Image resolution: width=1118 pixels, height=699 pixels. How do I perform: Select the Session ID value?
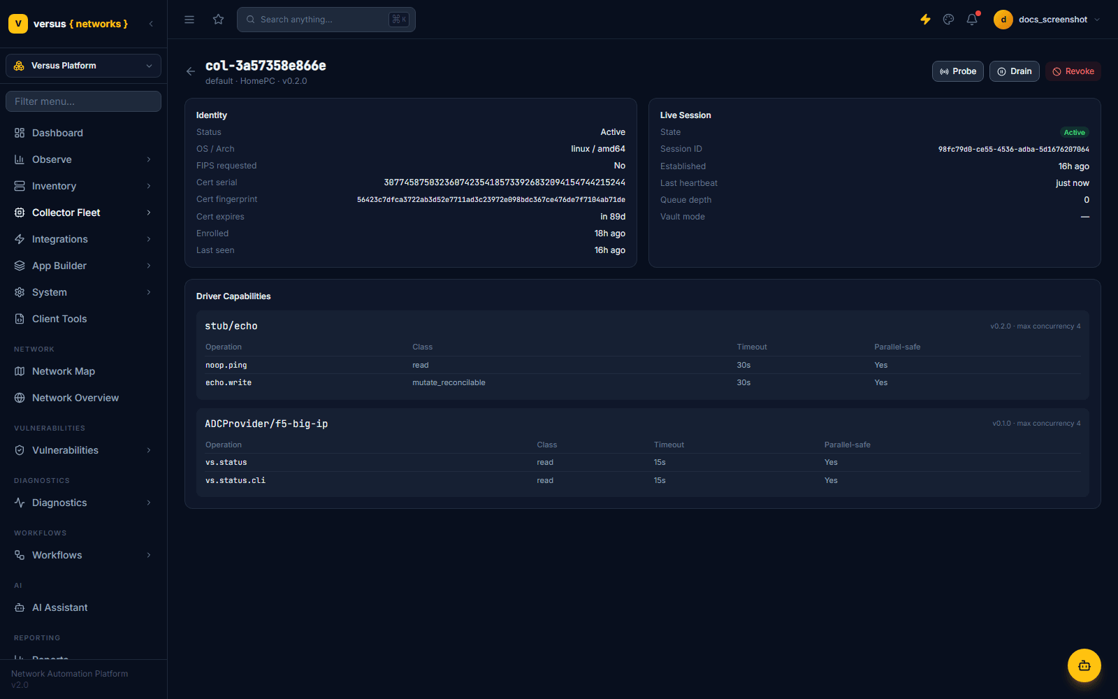pos(1013,150)
